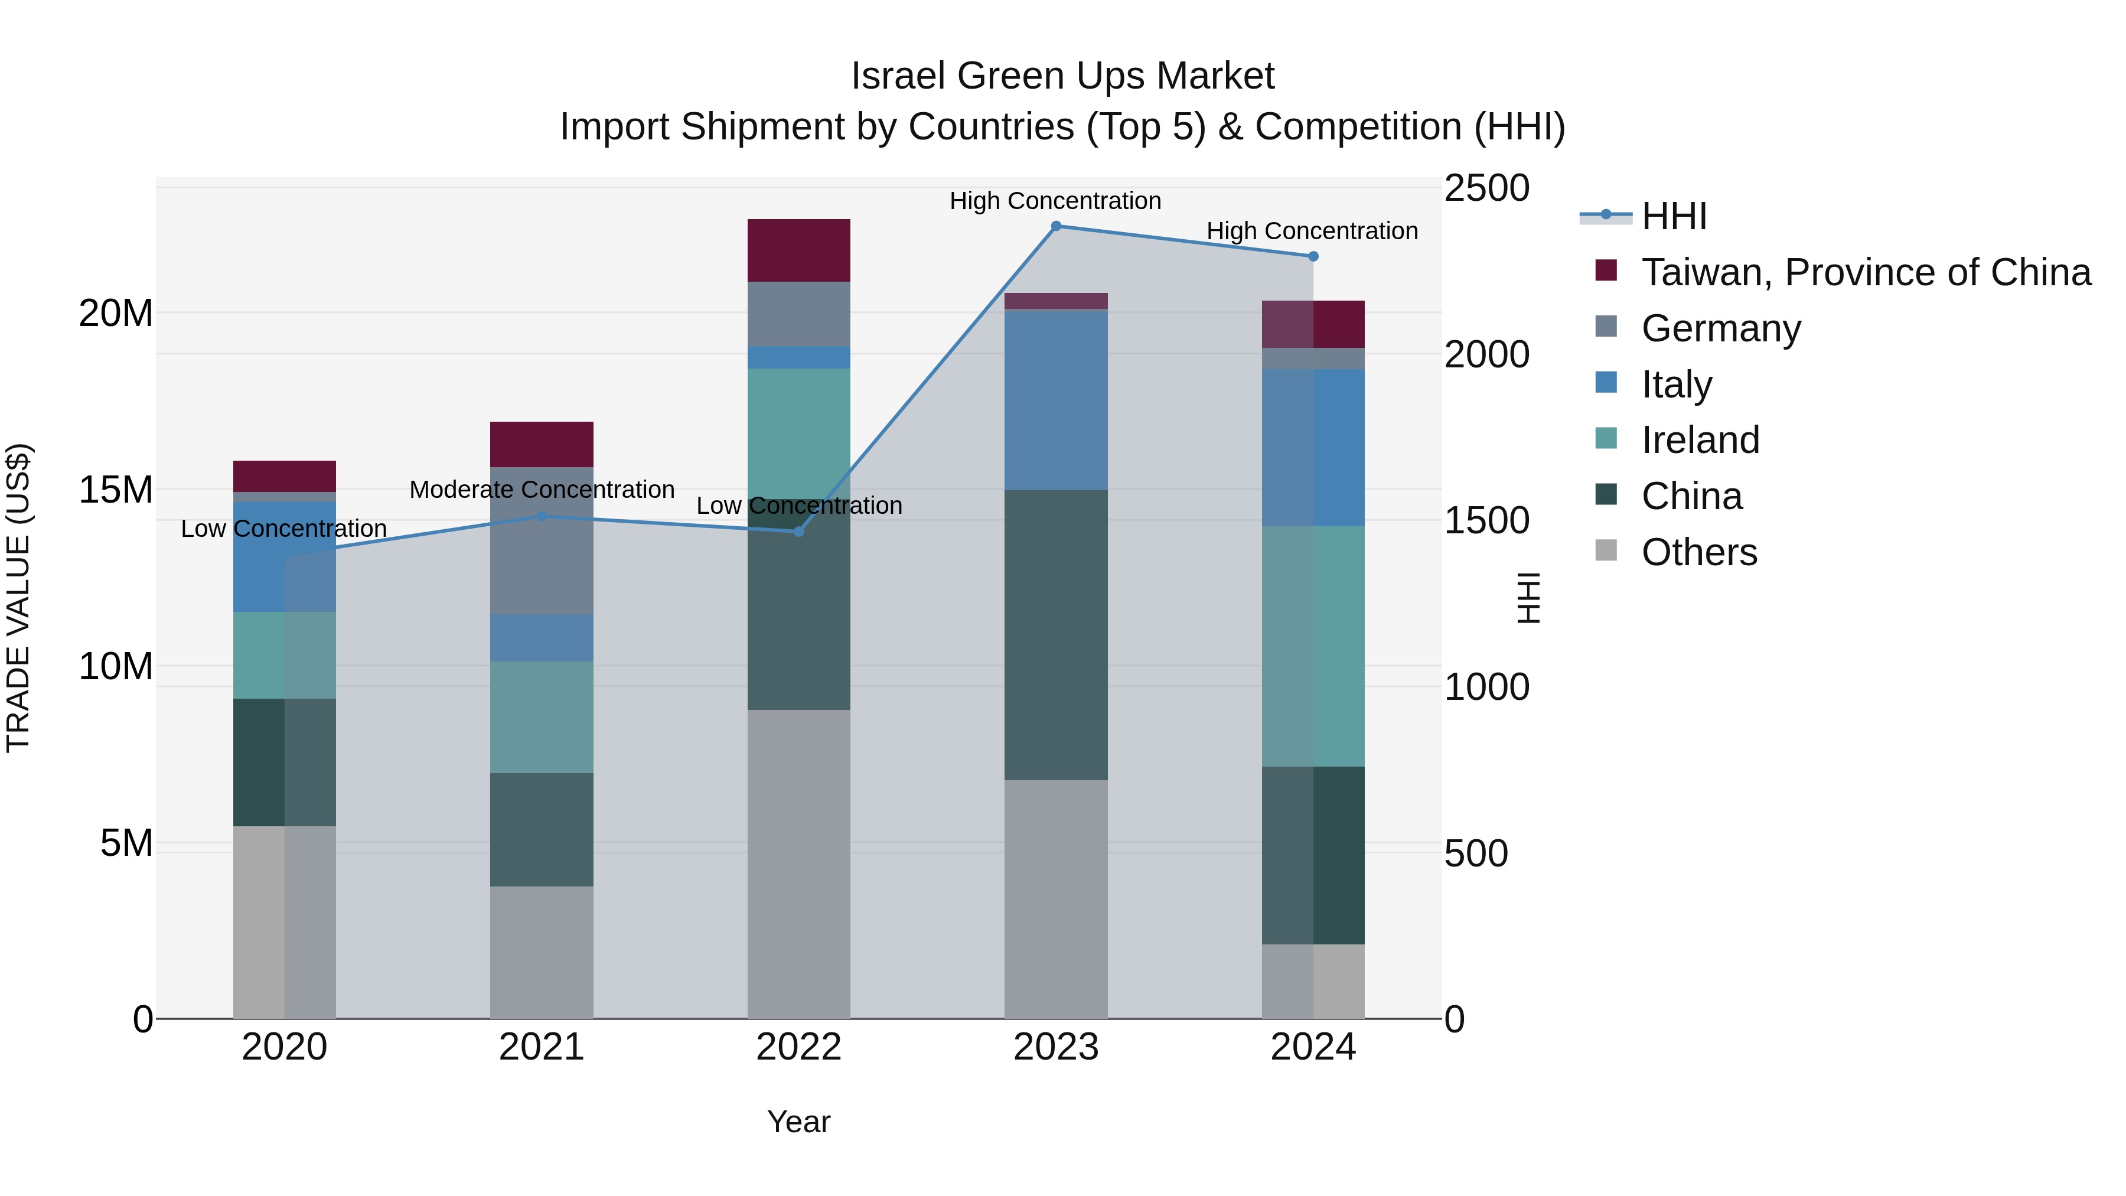Image resolution: width=2126 pixels, height=1196 pixels.
Task: Select the 2022 Taiwan bar segment
Action: pyautogui.click(x=799, y=251)
